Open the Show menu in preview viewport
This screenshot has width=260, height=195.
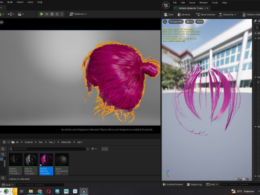pos(199,22)
